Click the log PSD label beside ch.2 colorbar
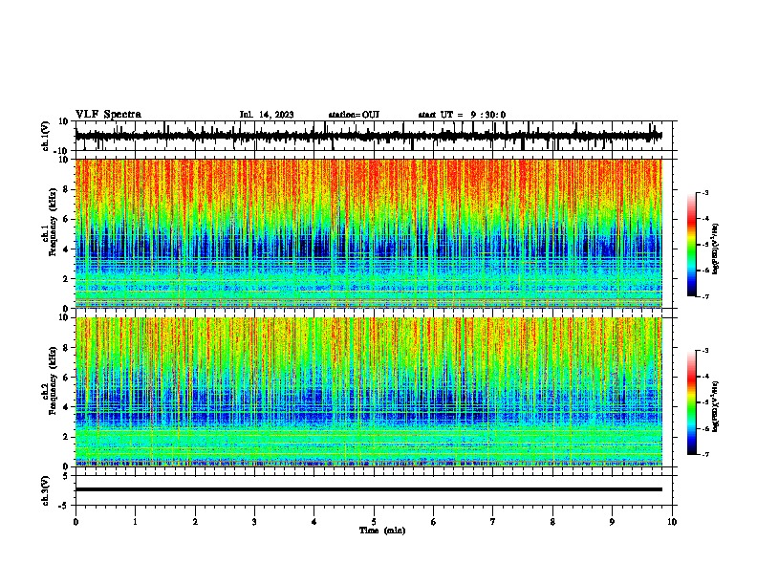The height and width of the screenshot is (585, 757). click(x=716, y=406)
